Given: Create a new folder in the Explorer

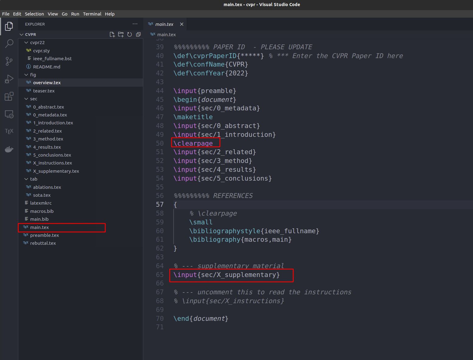Looking at the screenshot, I should [121, 34].
